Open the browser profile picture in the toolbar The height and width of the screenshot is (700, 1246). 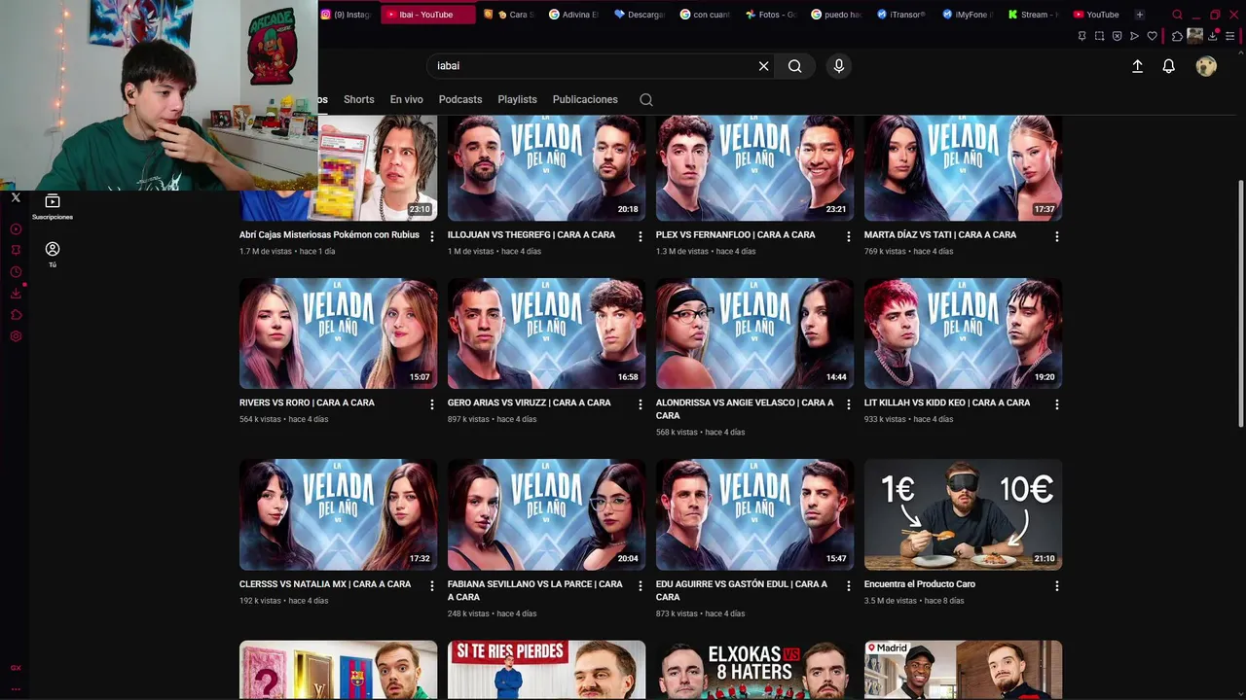(x=1194, y=36)
